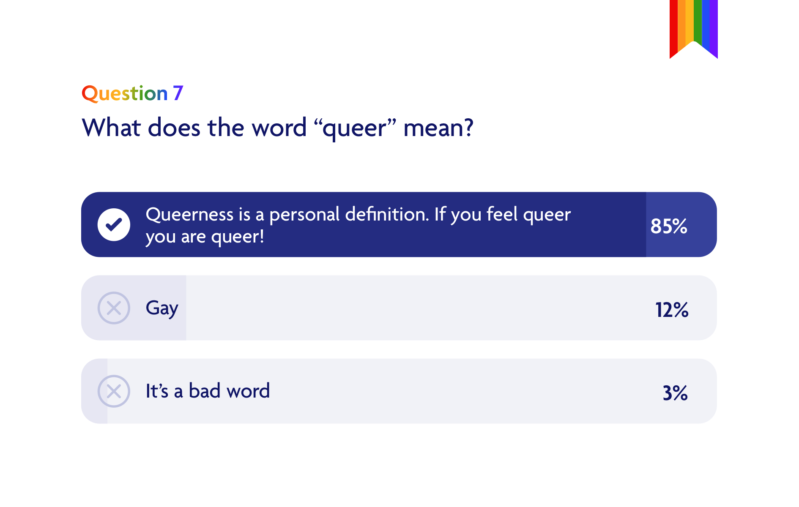Image resolution: width=799 pixels, height=507 pixels.
Task: Select the 85% result percentage
Action: 669,226
